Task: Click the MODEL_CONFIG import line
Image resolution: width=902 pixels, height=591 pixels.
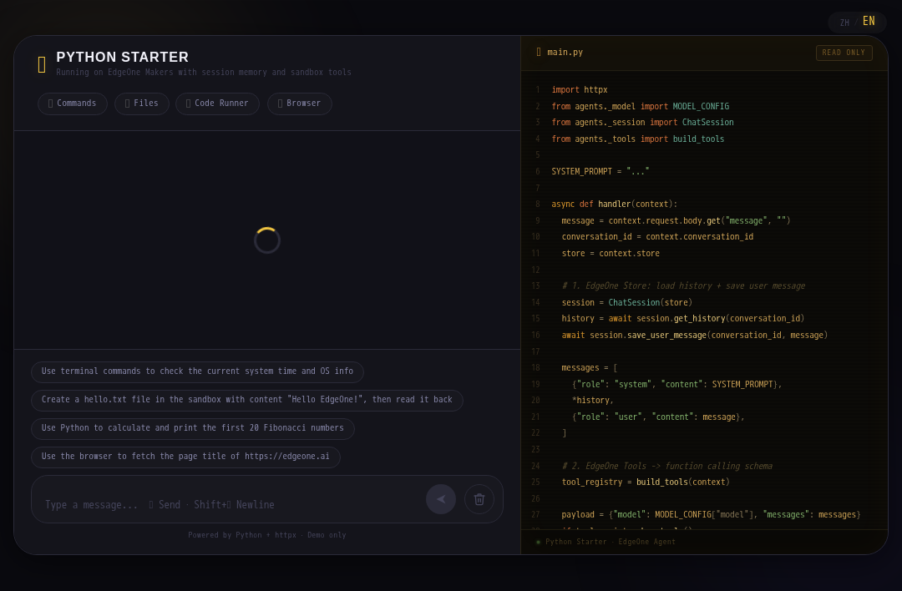Action: pos(641,106)
